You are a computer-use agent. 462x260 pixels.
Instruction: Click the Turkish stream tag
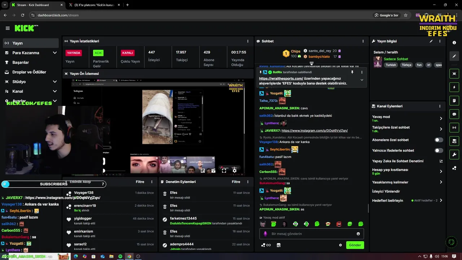point(391,65)
